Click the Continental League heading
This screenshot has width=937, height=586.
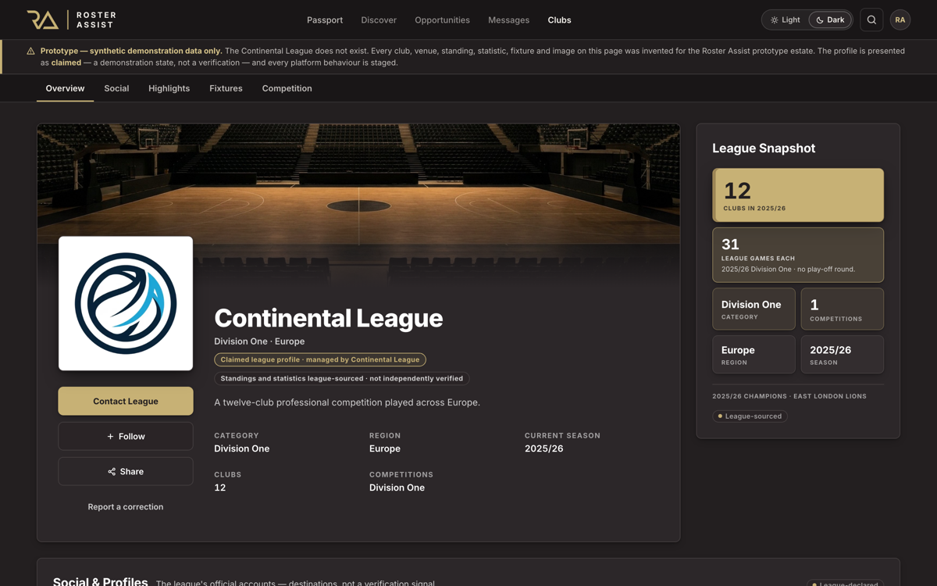click(x=329, y=318)
